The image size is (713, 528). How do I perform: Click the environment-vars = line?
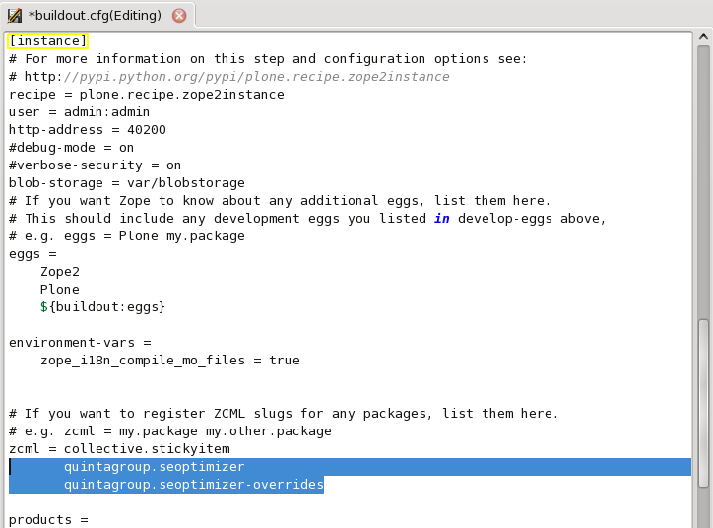[80, 343]
